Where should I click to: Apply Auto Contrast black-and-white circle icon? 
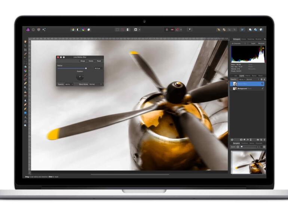(x=78, y=30)
